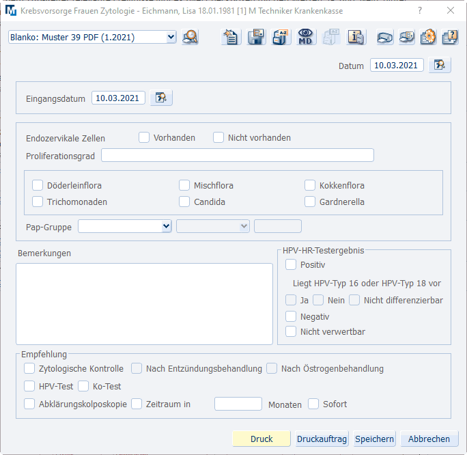
Task: Mark HPV-HR result as Positiv
Action: point(291,264)
